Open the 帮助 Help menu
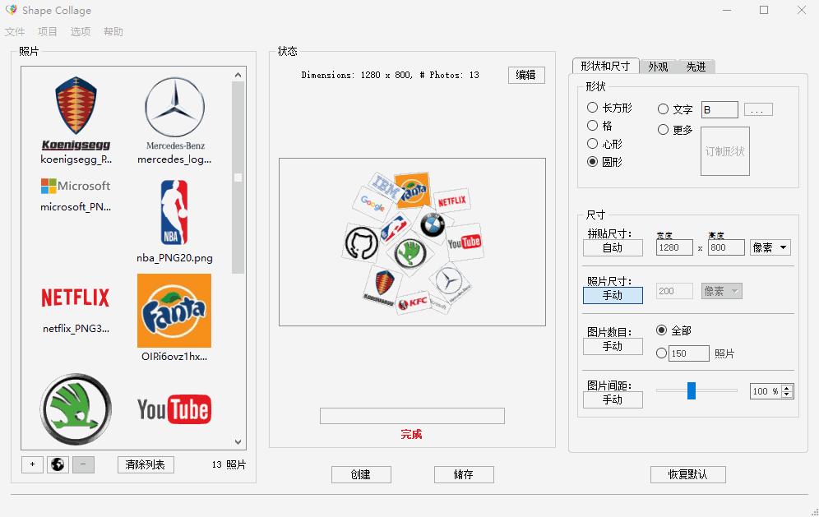This screenshot has height=517, width=819. pos(113,31)
